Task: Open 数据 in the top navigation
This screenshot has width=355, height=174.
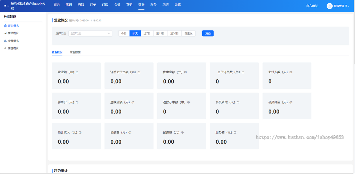Action: pyautogui.click(x=141, y=5)
